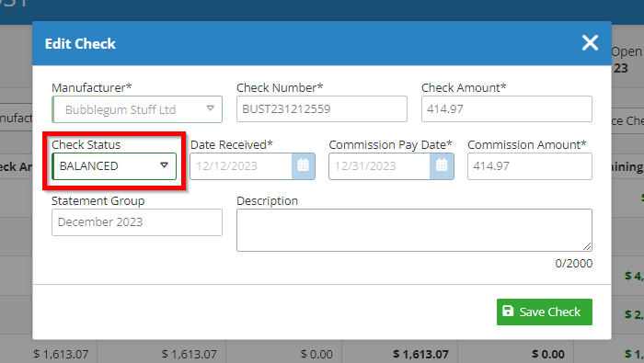Click the Description text area
The image size is (644, 363).
point(414,230)
